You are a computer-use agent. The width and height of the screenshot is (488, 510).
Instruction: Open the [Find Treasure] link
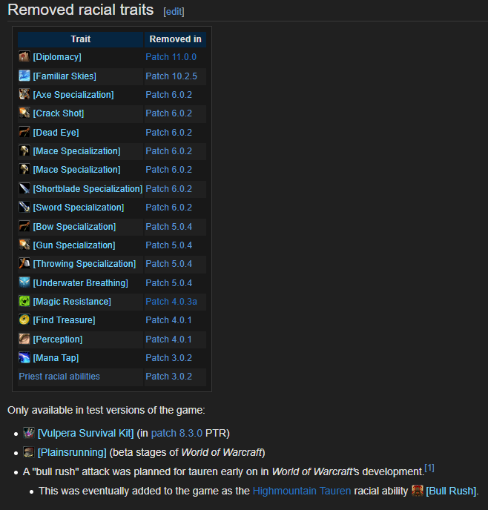[x=64, y=320]
